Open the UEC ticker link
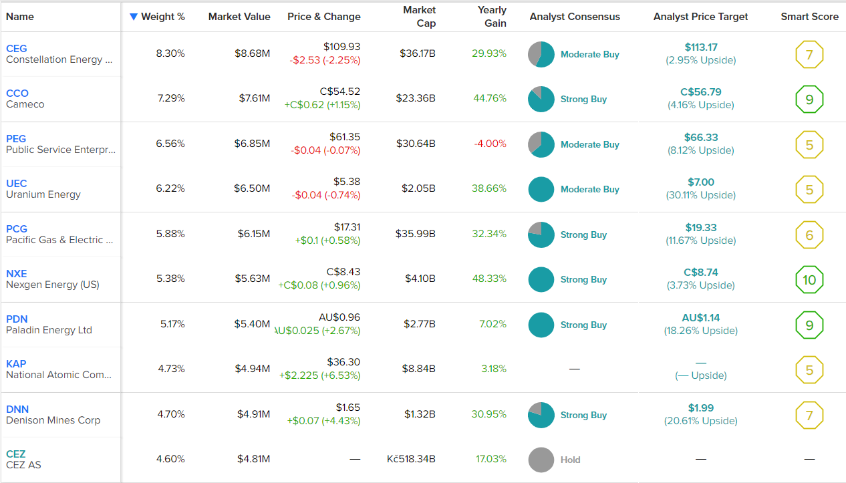 [x=17, y=183]
